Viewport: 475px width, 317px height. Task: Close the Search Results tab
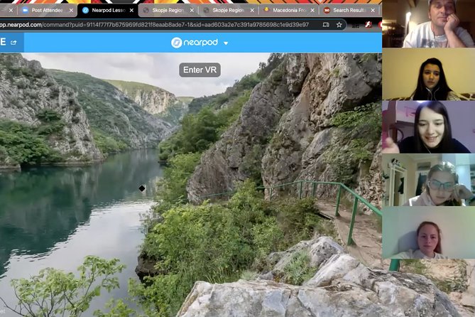373,11
